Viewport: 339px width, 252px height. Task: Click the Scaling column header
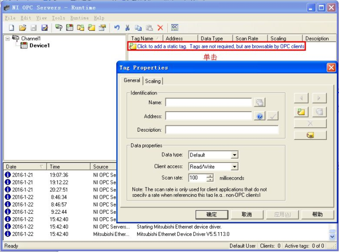coord(285,39)
